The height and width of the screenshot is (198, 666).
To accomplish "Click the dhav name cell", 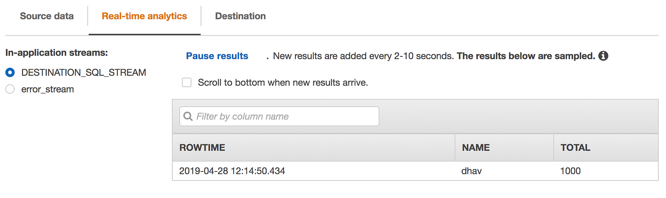I will click(472, 171).
